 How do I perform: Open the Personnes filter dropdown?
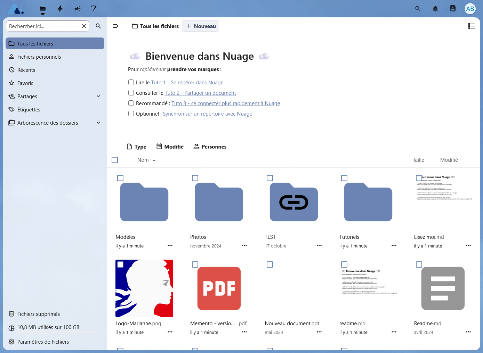[x=210, y=146]
